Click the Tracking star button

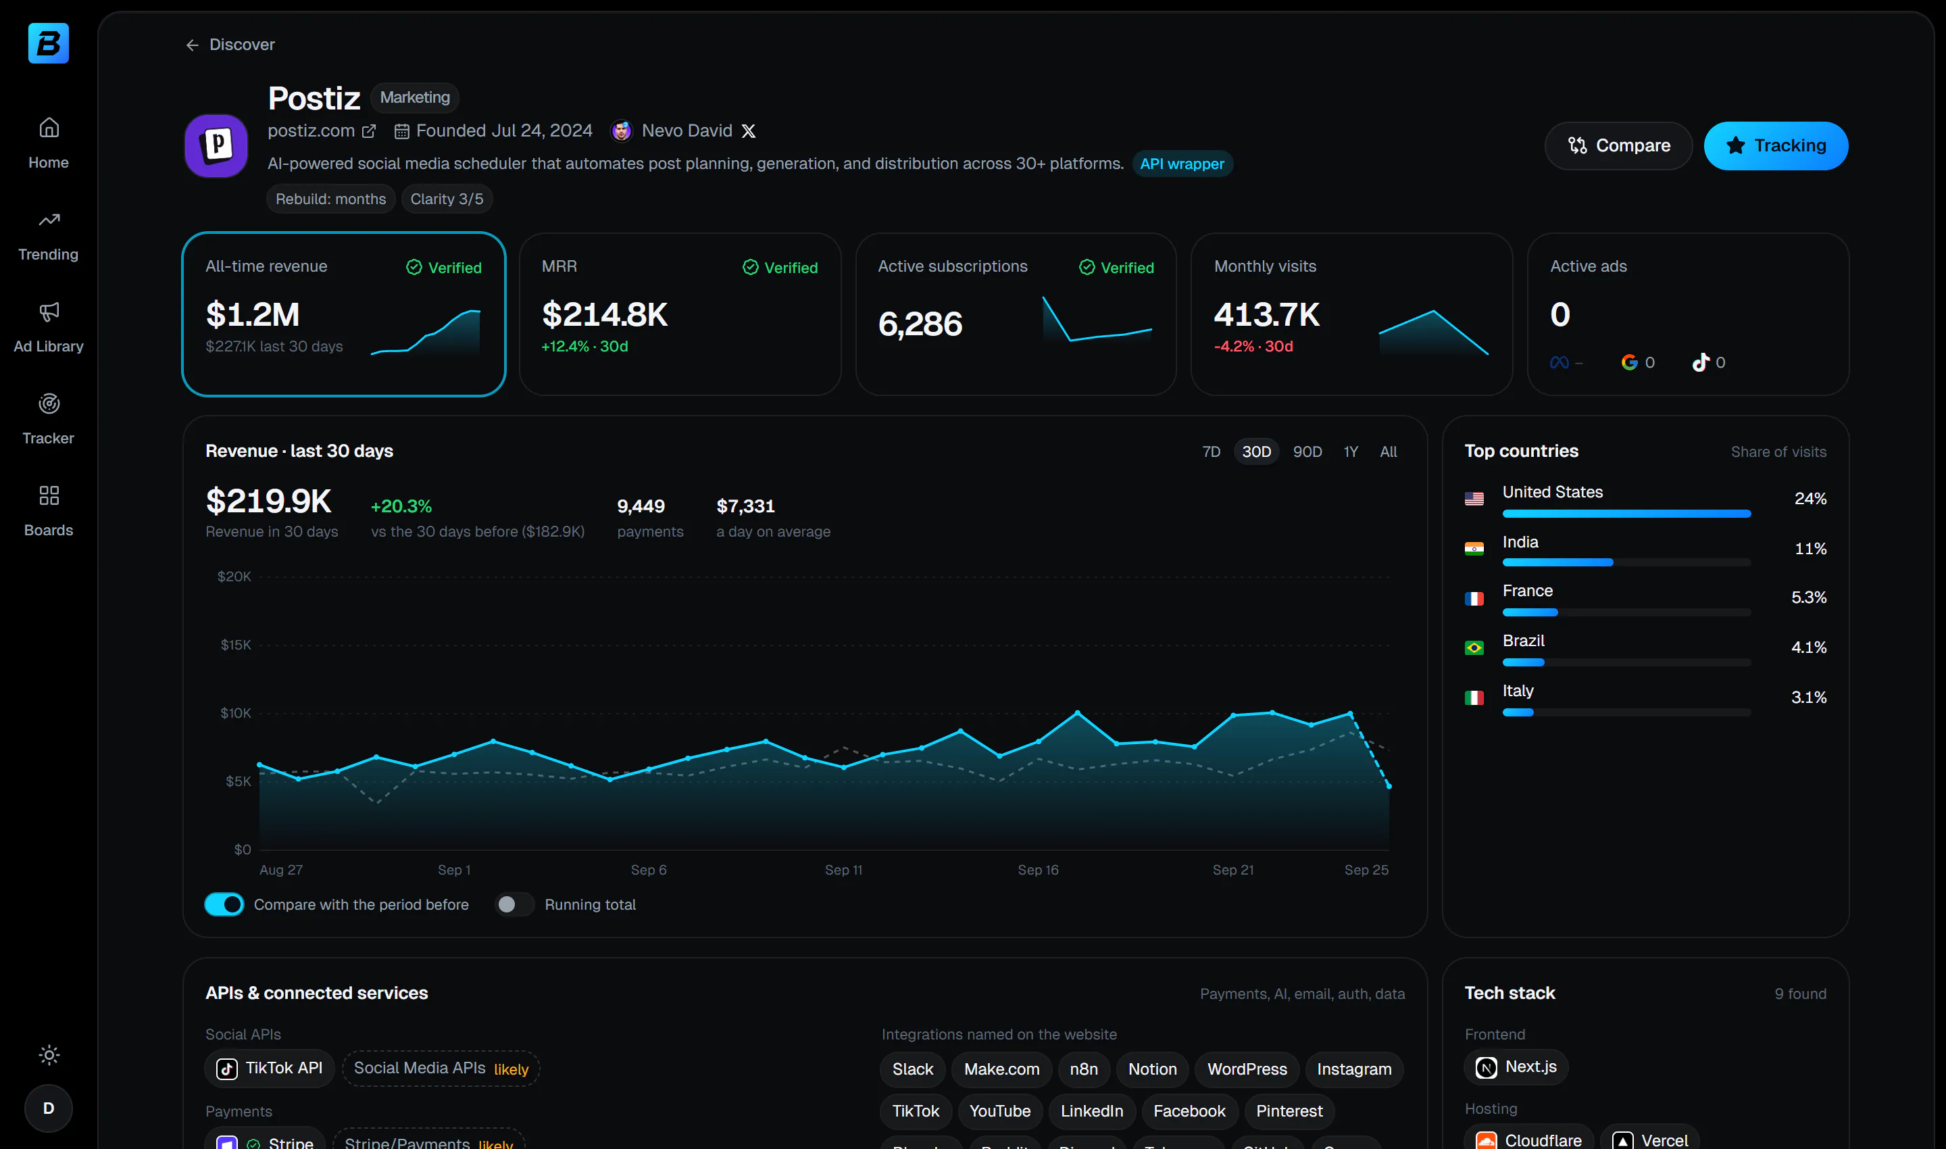[1776, 145]
